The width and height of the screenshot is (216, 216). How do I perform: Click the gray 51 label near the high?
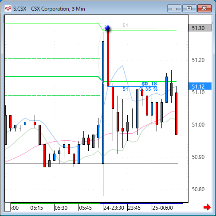pyautogui.click(x=125, y=25)
